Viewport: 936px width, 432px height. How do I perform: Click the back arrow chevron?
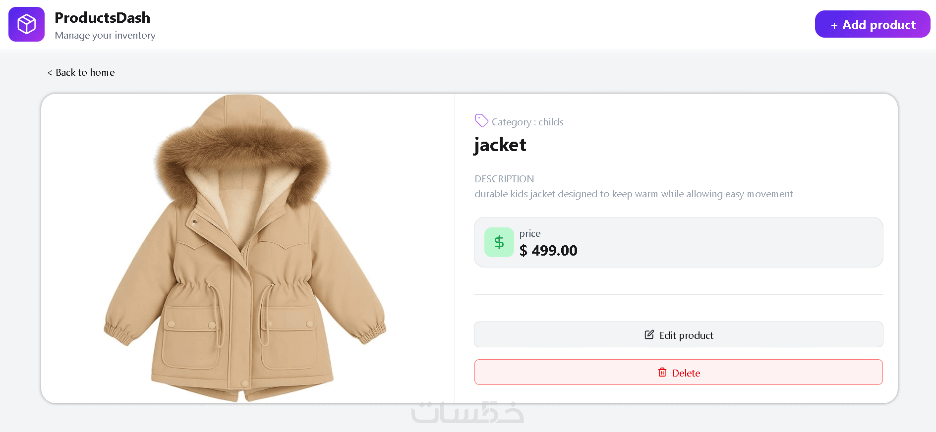tap(50, 73)
